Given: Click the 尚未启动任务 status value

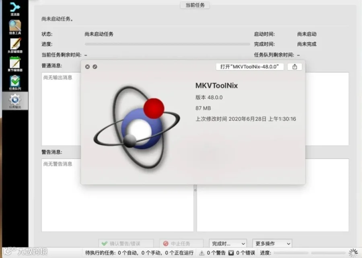Looking at the screenshot, I should [x=99, y=34].
